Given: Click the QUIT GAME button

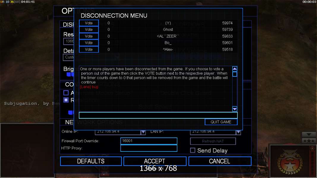Looking at the screenshot, I should click(221, 122).
